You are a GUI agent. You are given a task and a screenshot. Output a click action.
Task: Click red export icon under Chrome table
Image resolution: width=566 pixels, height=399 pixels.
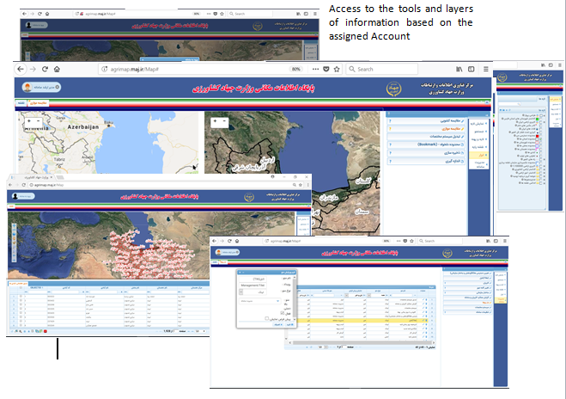(x=46, y=331)
